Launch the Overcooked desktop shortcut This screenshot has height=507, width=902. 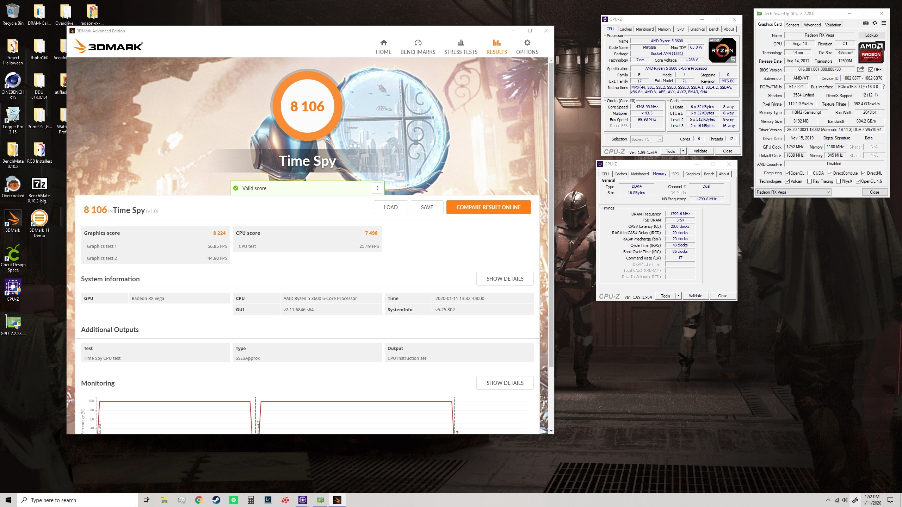pos(13,187)
